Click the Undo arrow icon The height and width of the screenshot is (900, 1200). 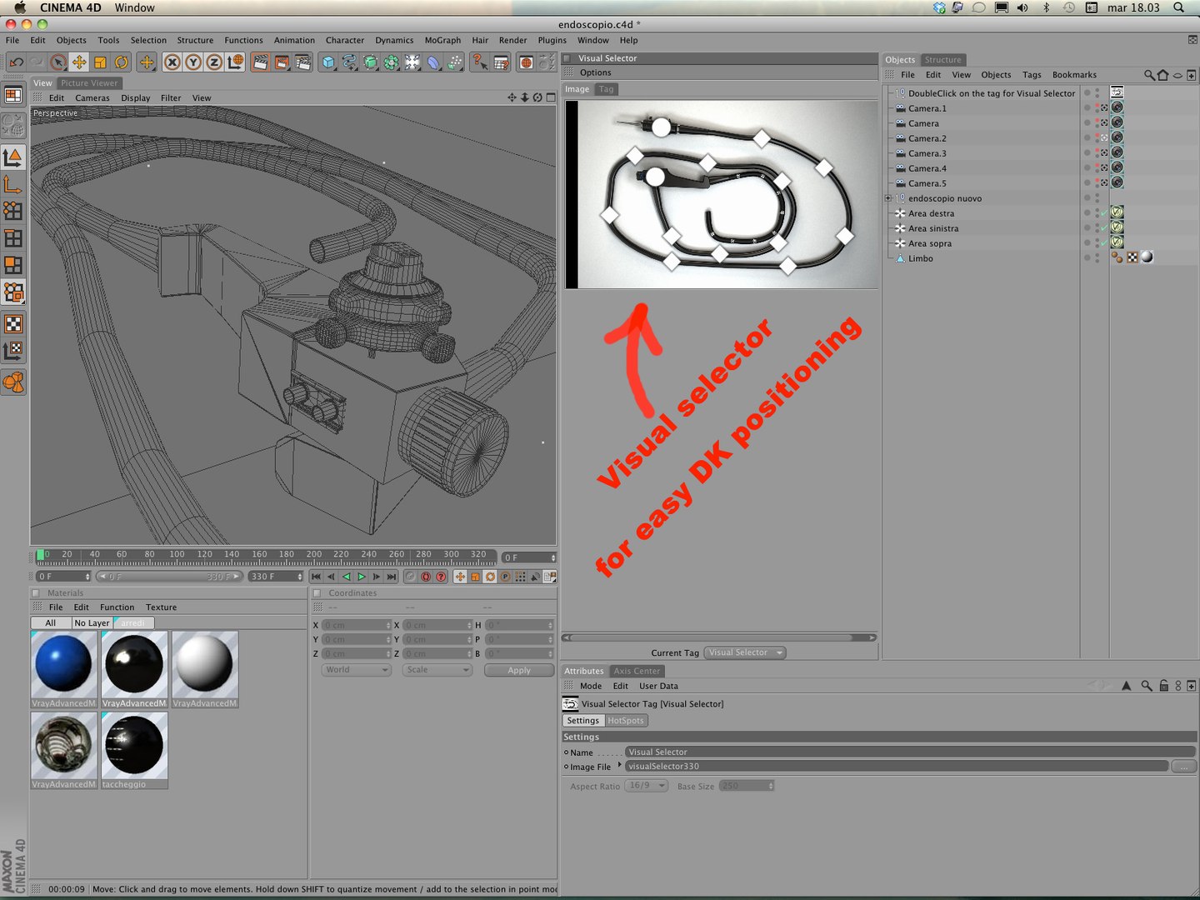pyautogui.click(x=16, y=62)
